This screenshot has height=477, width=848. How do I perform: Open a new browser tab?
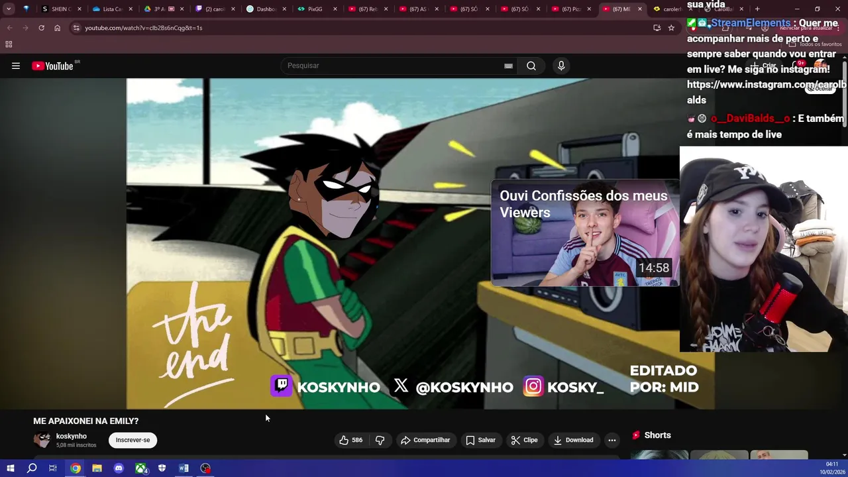[x=757, y=9]
